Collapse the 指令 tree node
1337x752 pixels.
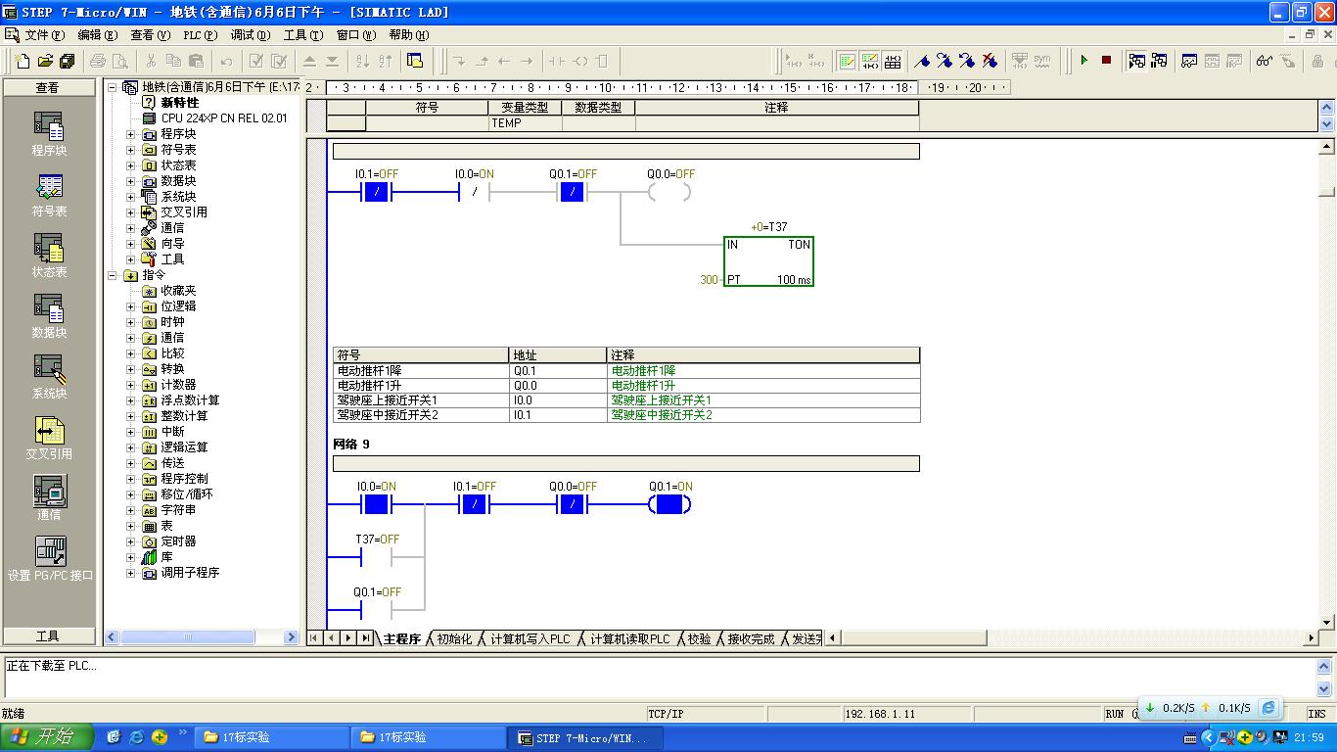click(113, 275)
